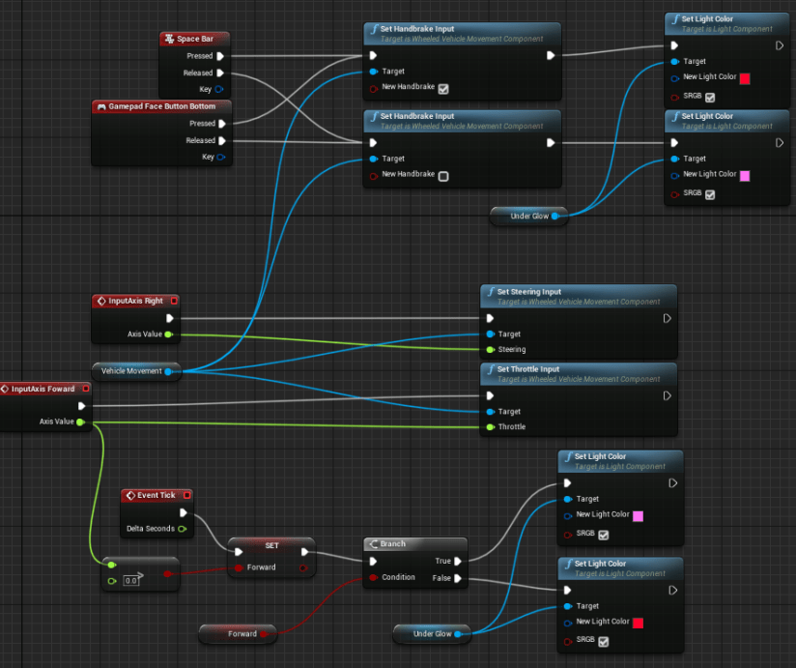Click the Delta Seconds pin on Event Tick
The image size is (796, 668).
(182, 529)
